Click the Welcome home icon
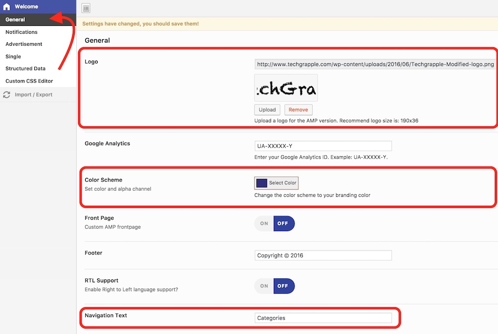 6,7
